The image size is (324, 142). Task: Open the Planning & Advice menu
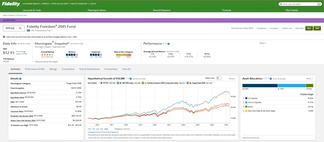(x=97, y=10)
